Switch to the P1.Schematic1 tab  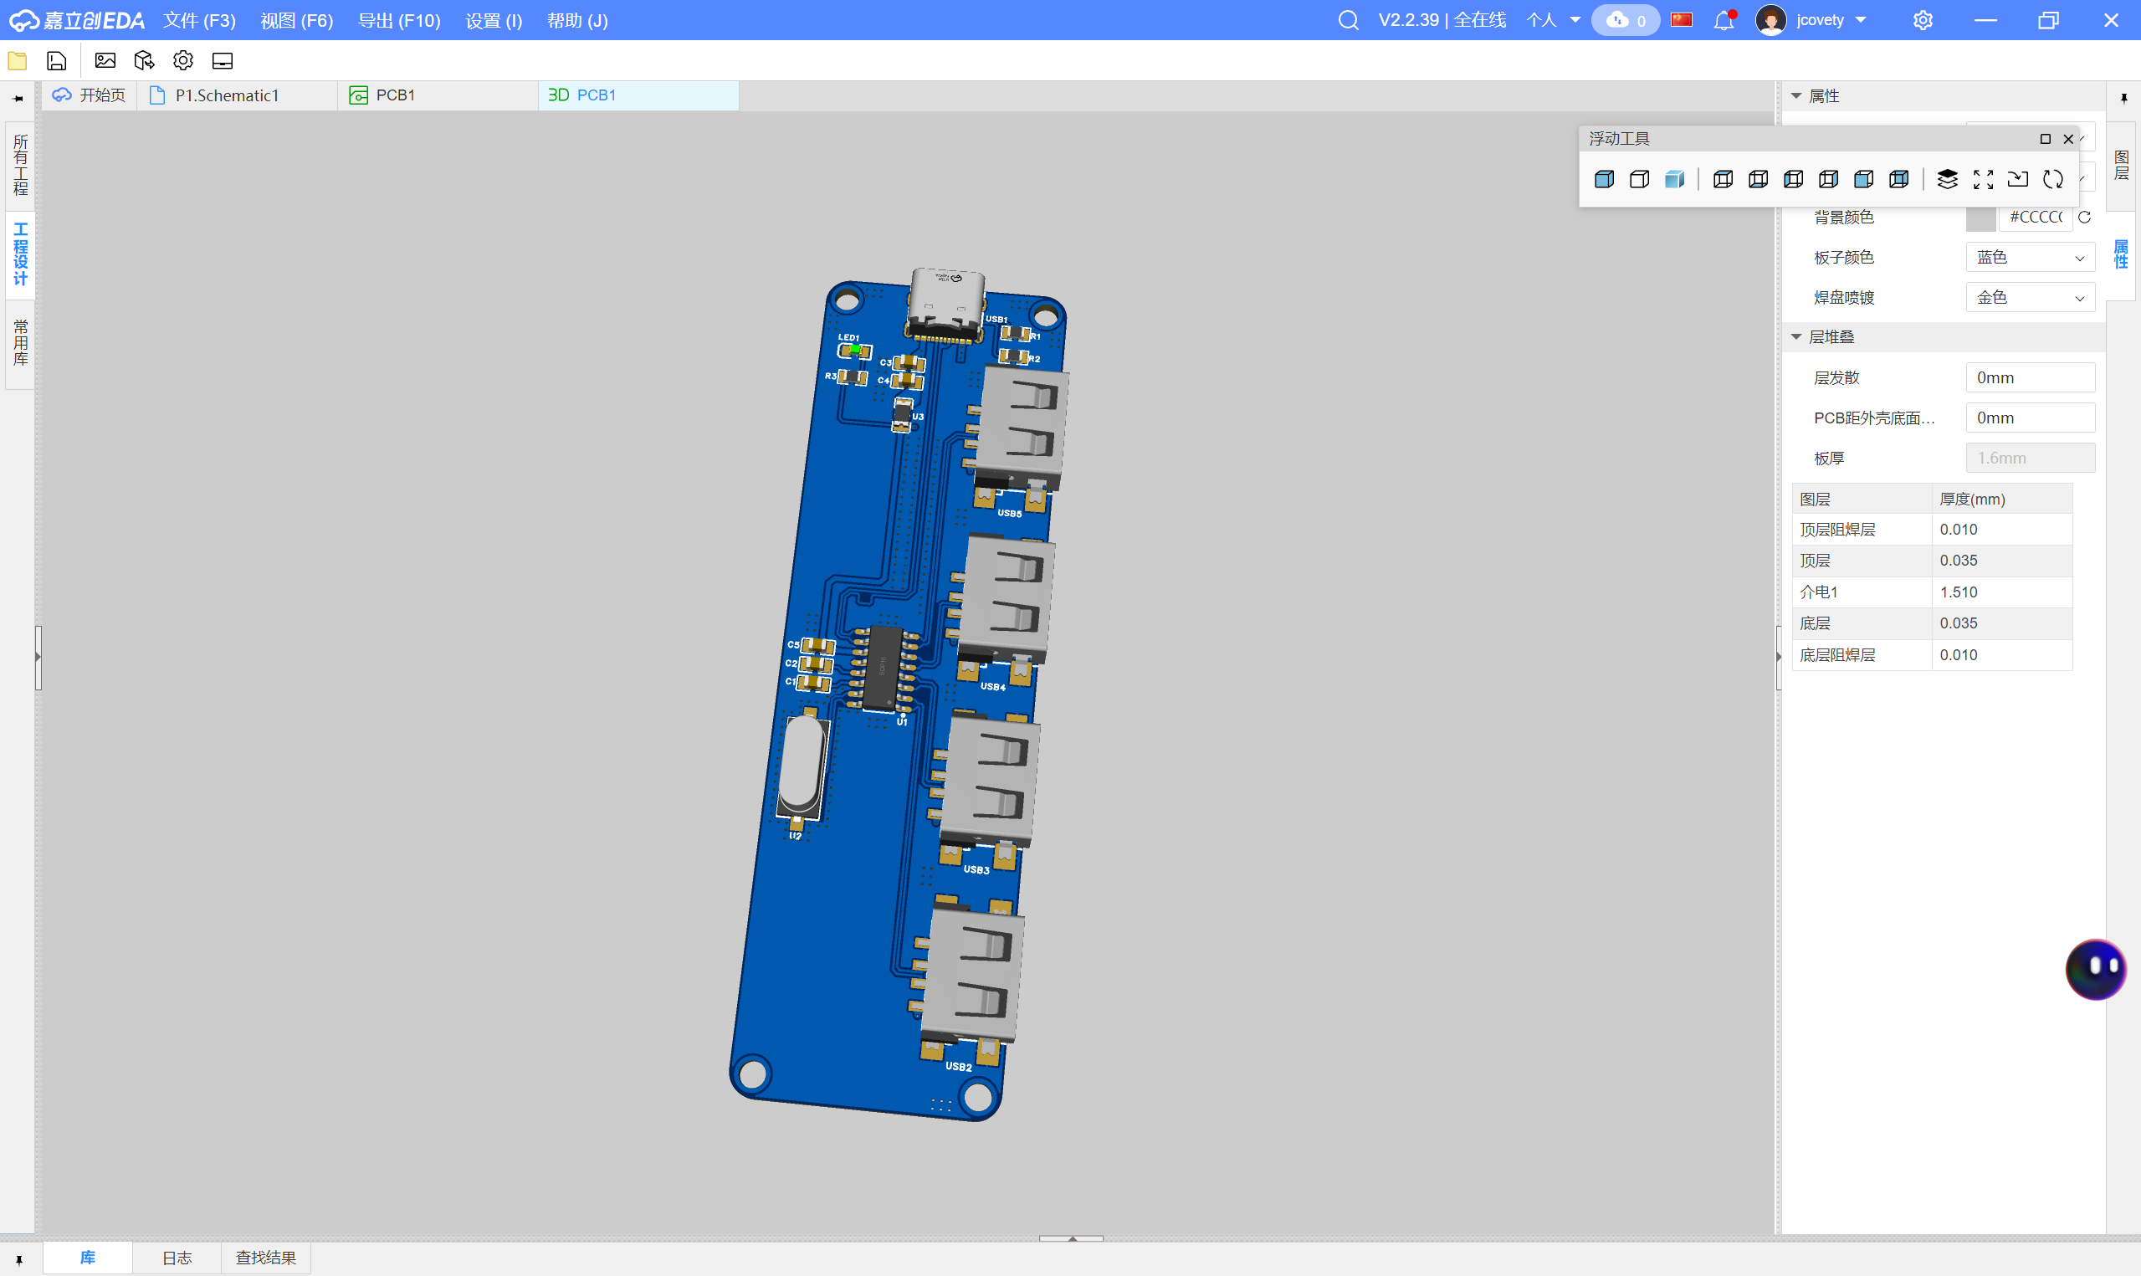(238, 95)
